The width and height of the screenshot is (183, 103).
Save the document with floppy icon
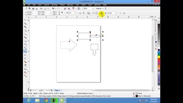(33, 9)
